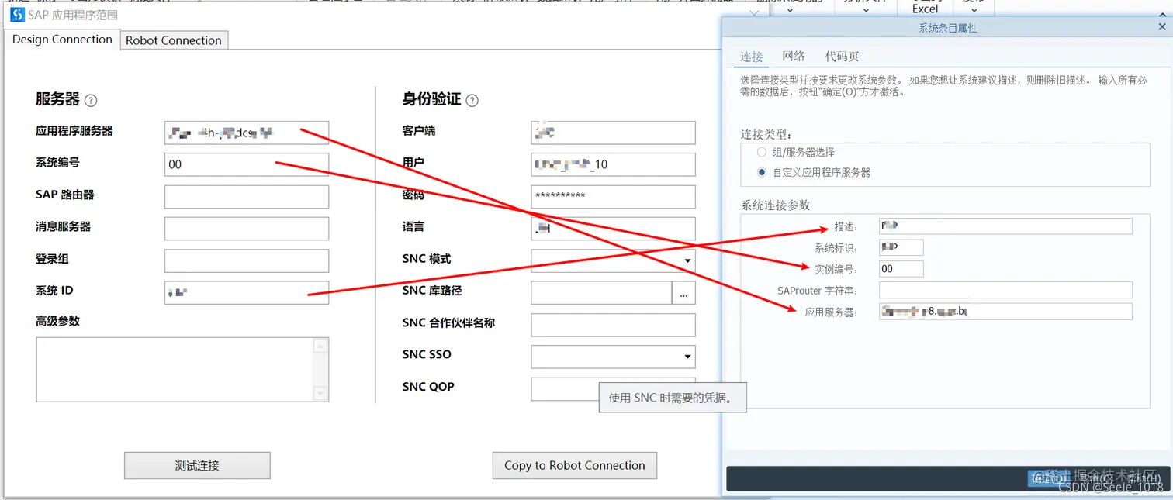
Task: Click the help icon next to 服务器
Action: tap(91, 99)
